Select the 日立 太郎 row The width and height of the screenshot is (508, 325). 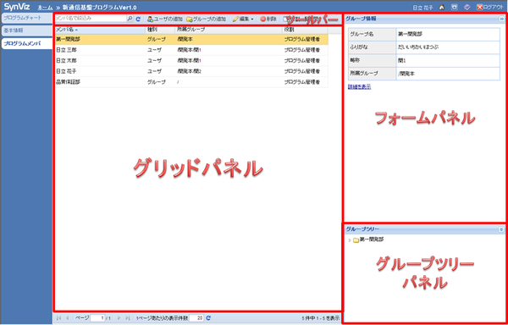(x=191, y=61)
